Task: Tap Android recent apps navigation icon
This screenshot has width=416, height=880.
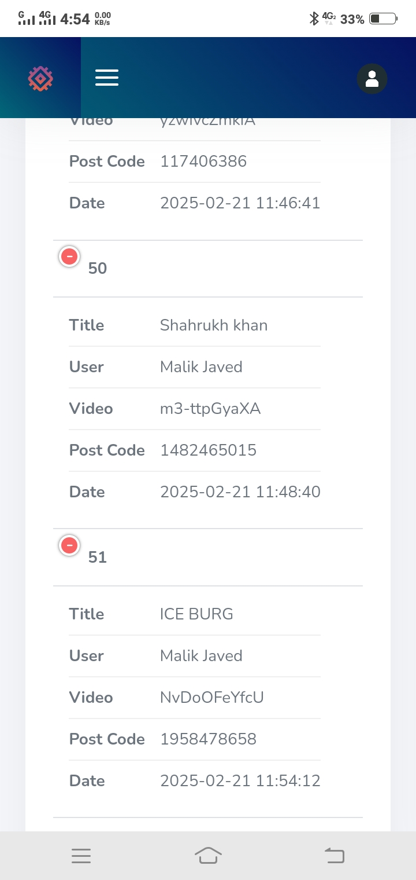Action: (x=81, y=856)
